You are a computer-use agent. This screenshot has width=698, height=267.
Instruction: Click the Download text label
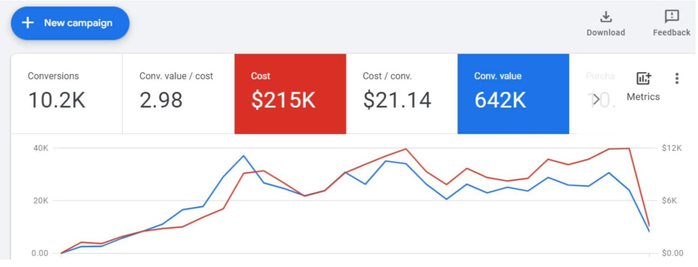605,33
